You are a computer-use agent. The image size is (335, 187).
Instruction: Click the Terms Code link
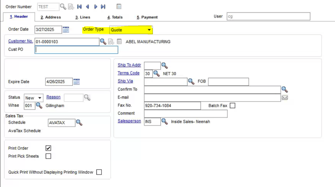tap(129, 73)
